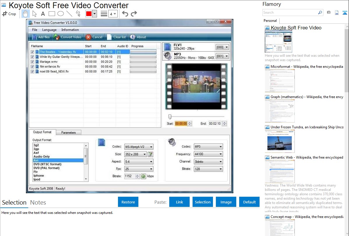Image resolution: width=349 pixels, height=236 pixels.
Task: Open the Language menu
Action: pyautogui.click(x=49, y=30)
